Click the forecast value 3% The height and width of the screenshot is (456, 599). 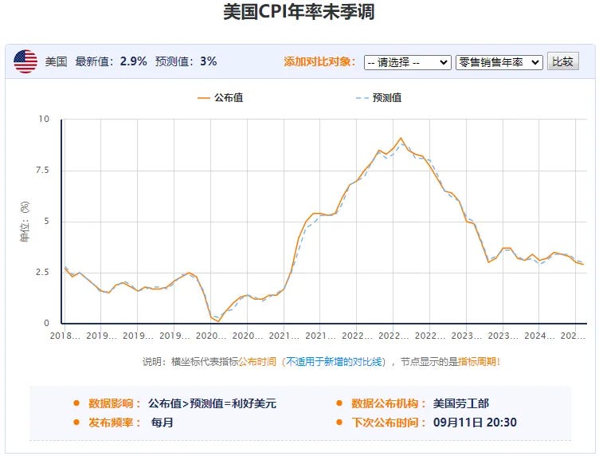pos(208,61)
